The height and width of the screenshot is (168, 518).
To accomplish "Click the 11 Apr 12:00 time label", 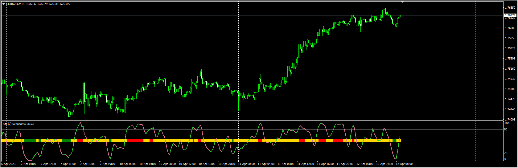I will pyautogui.click(x=306, y=164).
